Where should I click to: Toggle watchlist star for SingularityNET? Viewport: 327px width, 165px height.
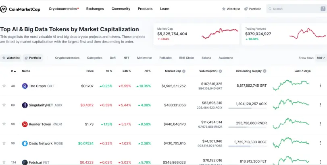coord(4,105)
